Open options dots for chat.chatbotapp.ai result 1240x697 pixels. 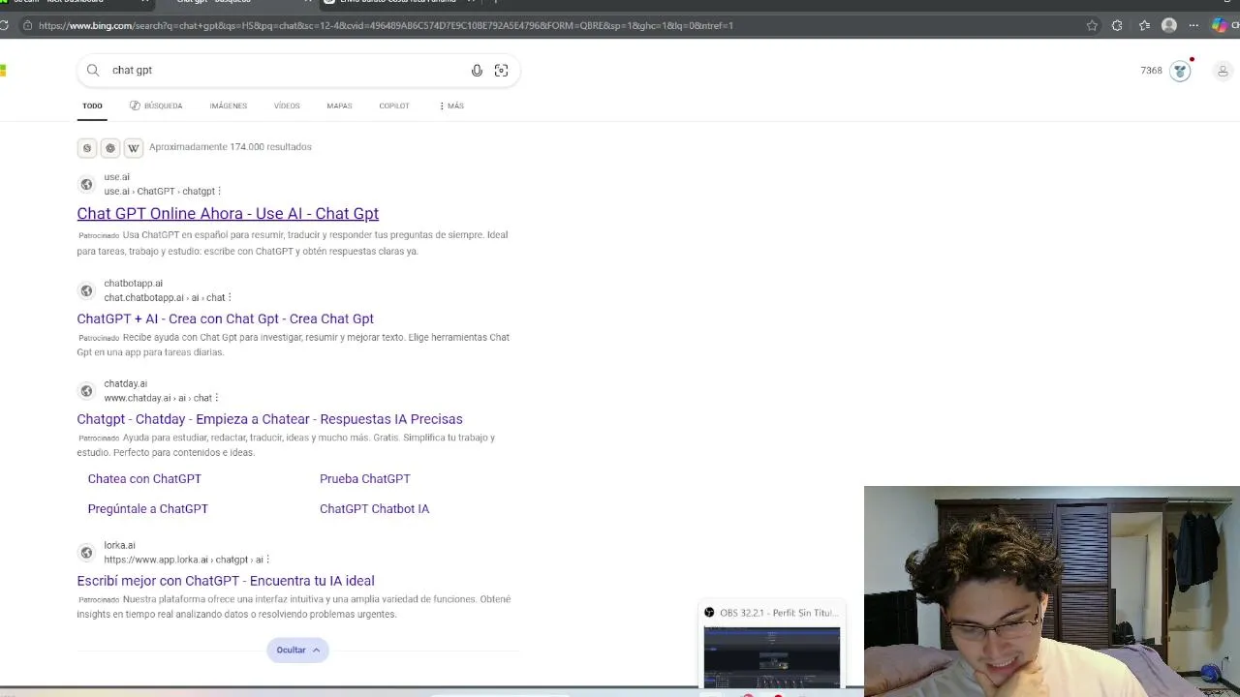230,297
